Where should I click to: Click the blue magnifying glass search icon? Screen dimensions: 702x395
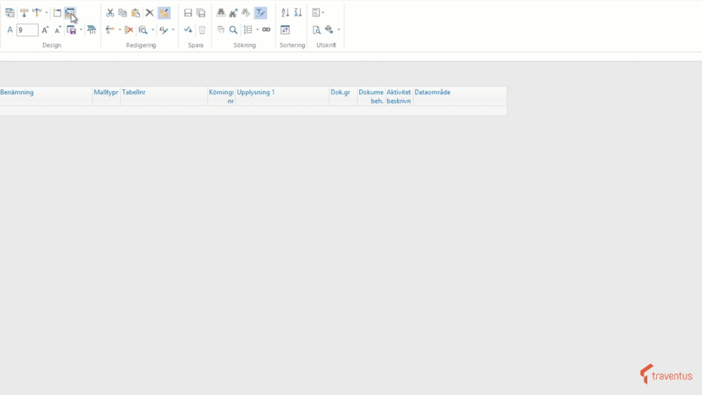tap(233, 30)
